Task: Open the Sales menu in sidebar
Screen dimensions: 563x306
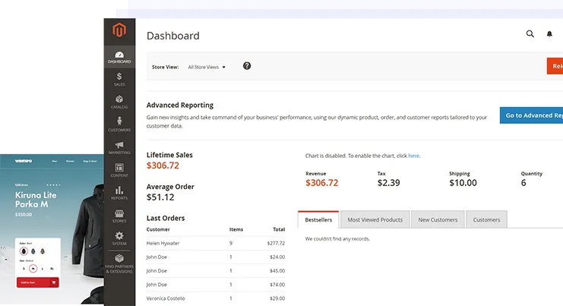Action: click(119, 79)
